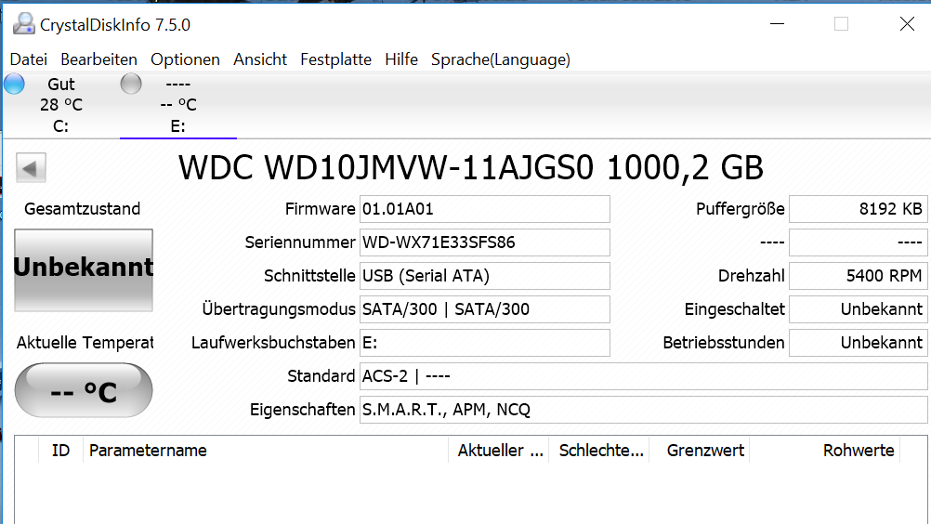The height and width of the screenshot is (524, 931).
Task: Open the Bearbeiten menu
Action: coord(98,59)
